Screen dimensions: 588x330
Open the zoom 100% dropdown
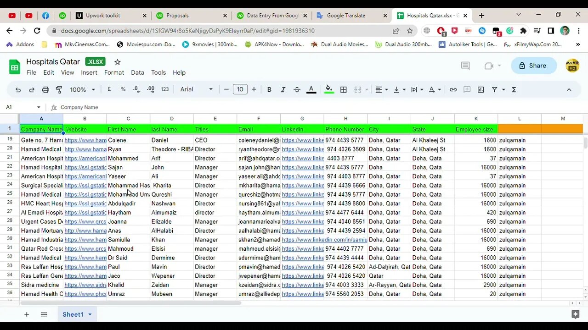[83, 90]
